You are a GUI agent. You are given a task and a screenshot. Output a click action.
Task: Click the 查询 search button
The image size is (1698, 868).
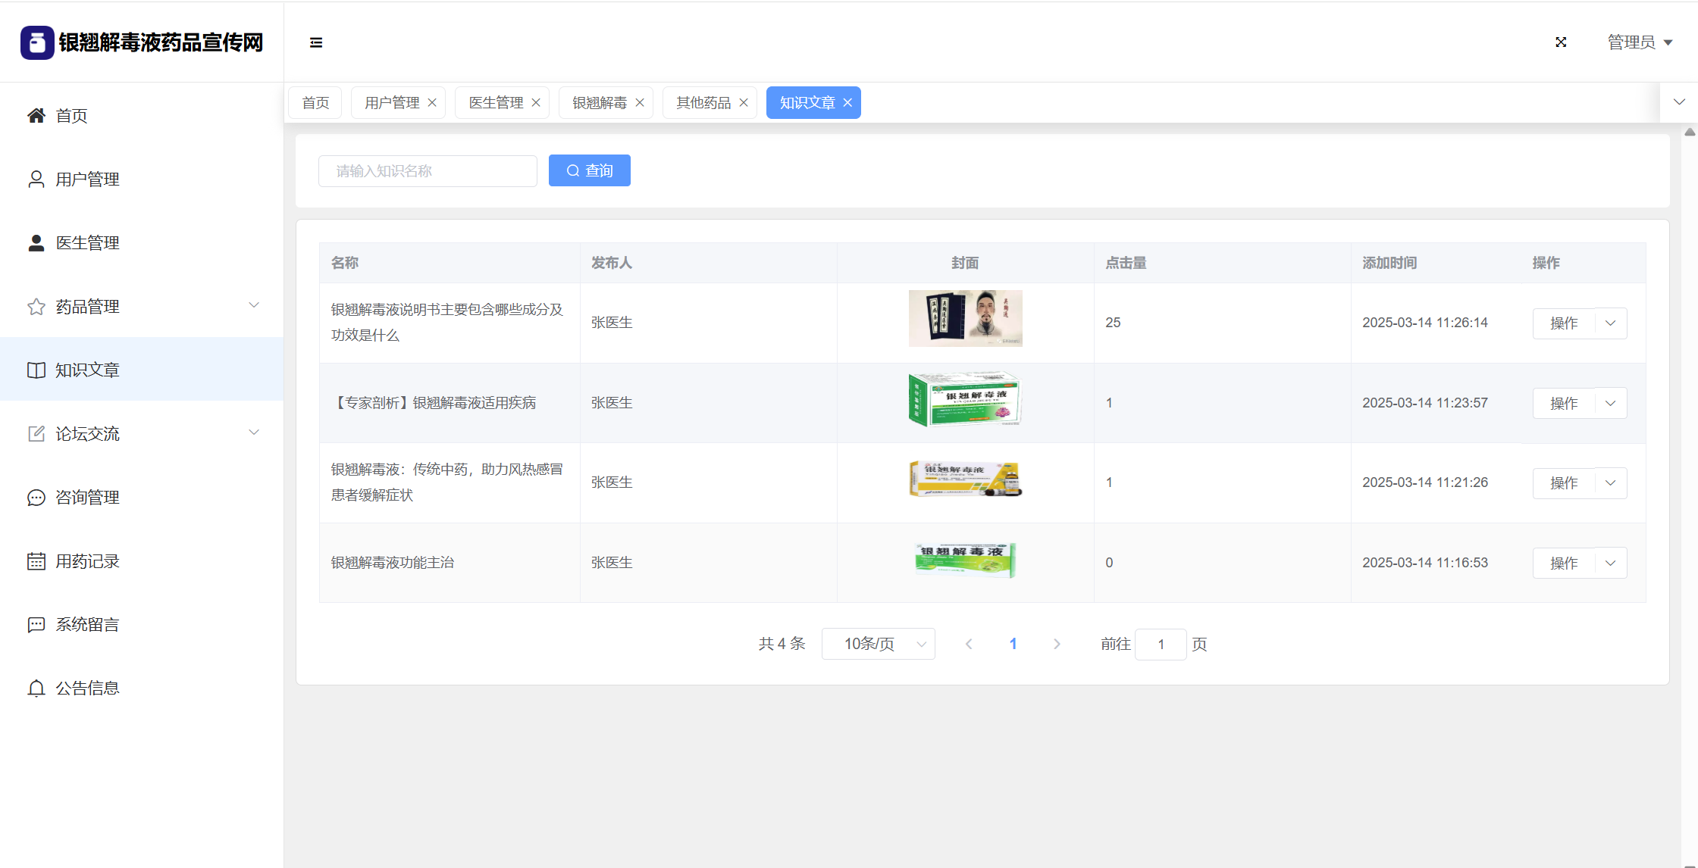pos(589,171)
